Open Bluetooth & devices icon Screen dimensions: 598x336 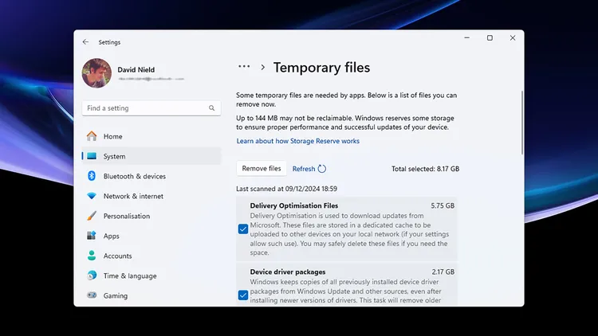(92, 176)
